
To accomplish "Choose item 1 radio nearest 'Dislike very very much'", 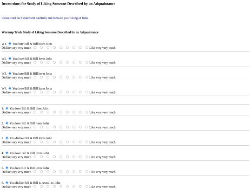I will [x=35, y=112].
